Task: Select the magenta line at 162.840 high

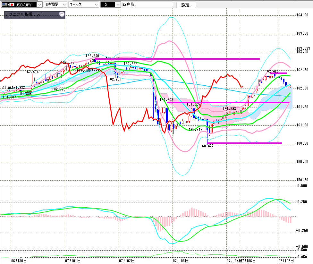Action: (177, 59)
